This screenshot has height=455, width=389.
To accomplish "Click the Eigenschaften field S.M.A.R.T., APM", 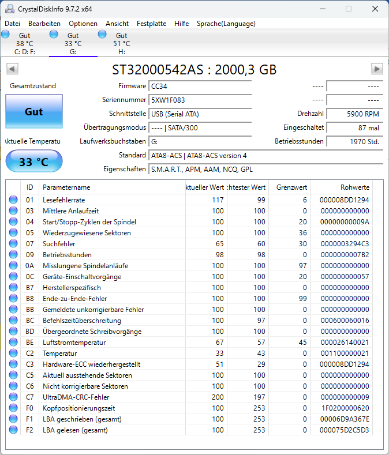I will [x=266, y=170].
